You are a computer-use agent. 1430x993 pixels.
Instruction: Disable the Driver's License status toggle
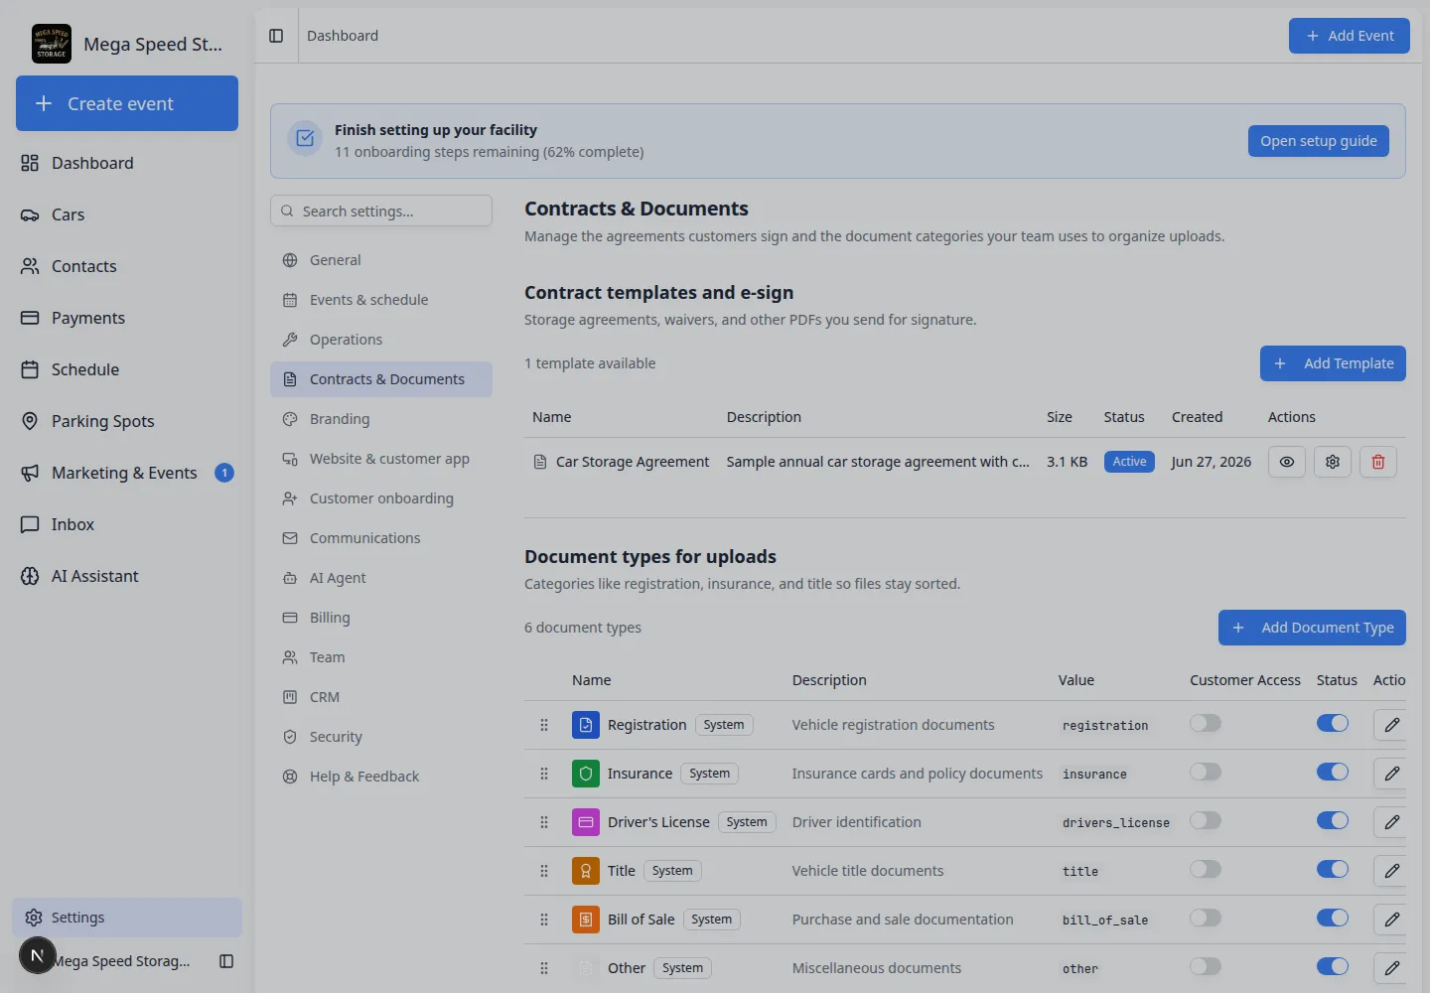click(x=1333, y=820)
